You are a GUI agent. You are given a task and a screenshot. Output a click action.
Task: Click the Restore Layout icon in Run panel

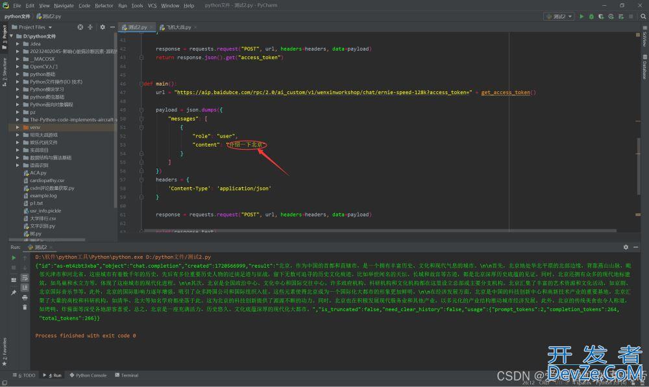14,280
